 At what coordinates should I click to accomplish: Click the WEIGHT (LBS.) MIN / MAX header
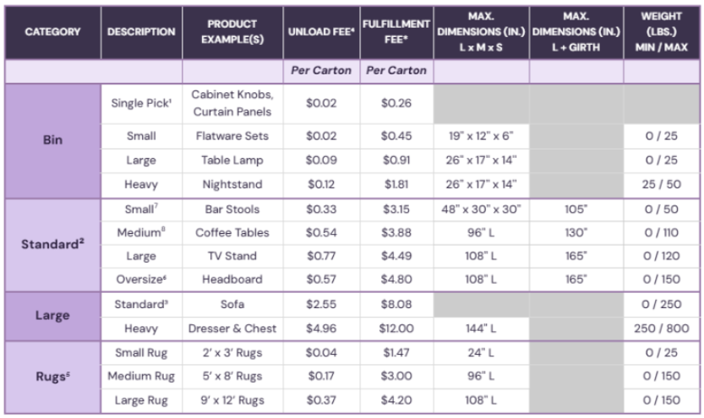[x=663, y=32]
